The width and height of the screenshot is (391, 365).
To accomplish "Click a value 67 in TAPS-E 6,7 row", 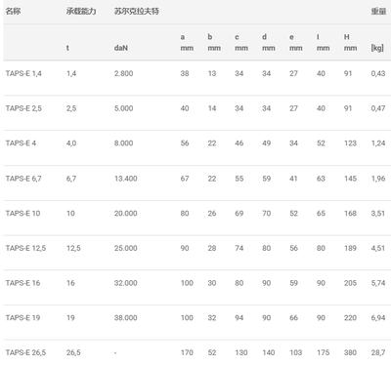I will coord(185,179).
